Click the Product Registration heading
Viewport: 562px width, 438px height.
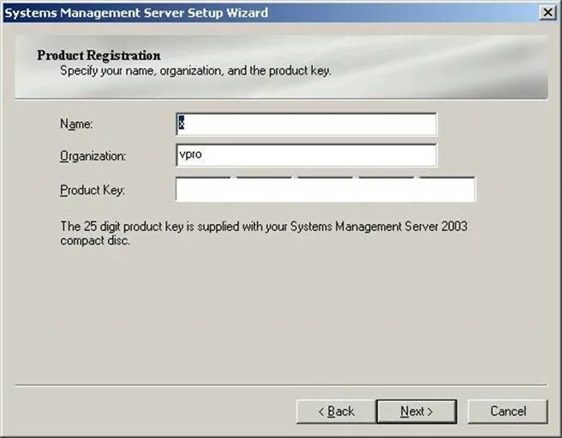point(99,56)
